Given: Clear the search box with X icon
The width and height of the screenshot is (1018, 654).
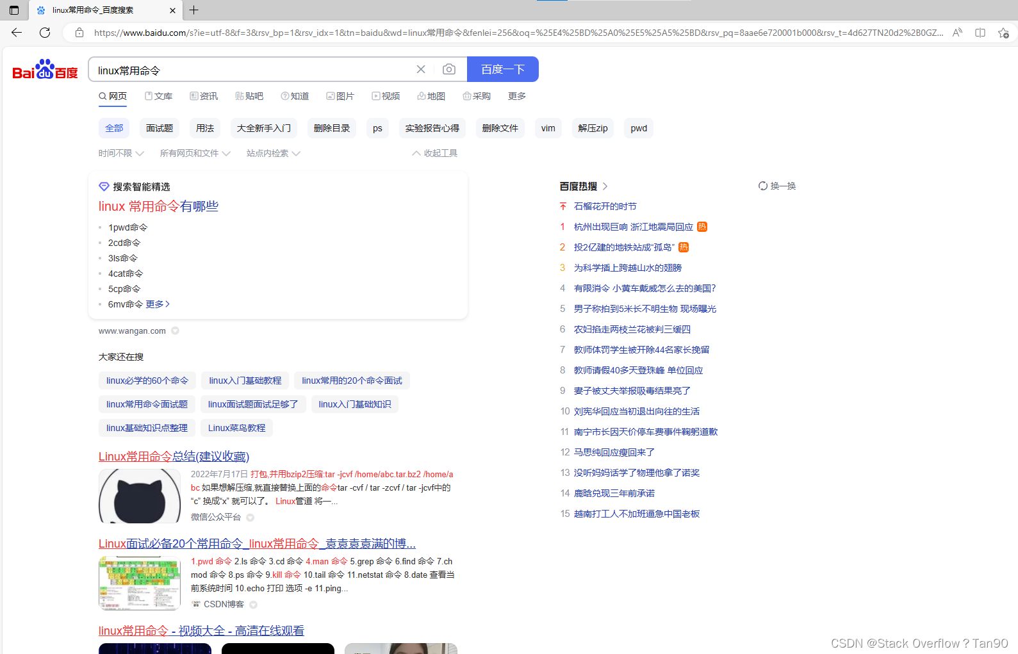Looking at the screenshot, I should pos(421,69).
